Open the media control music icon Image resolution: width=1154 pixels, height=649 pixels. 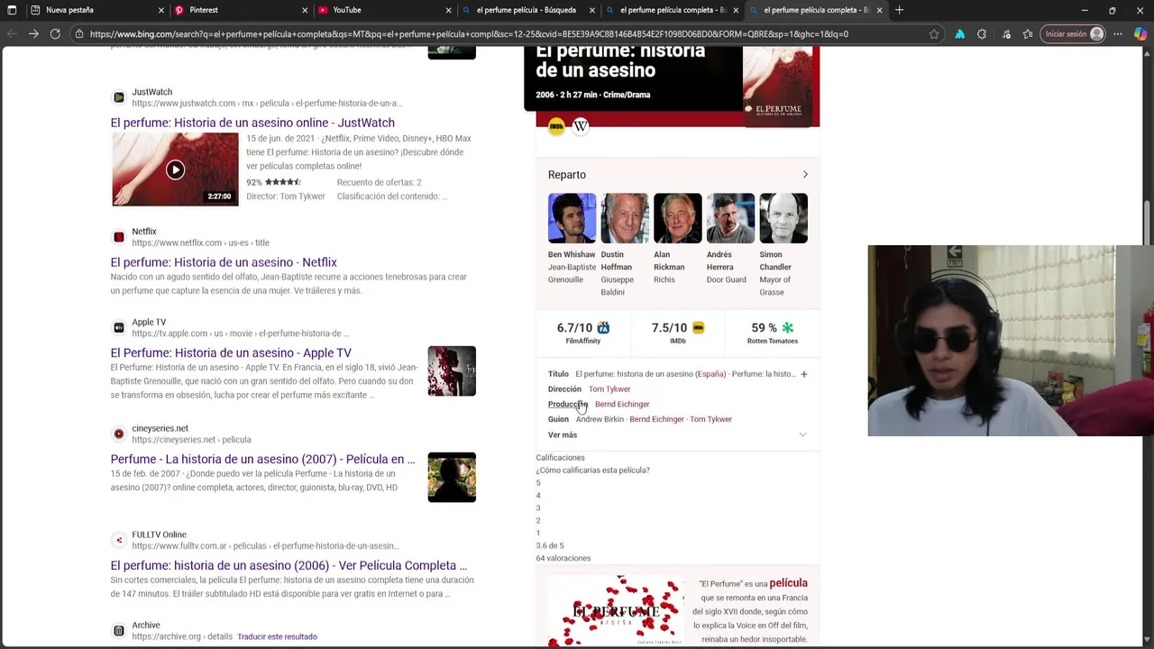click(x=1004, y=34)
